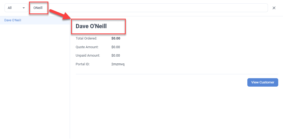Viewport: 283px width, 139px height.
Task: Click the red annotation arrow
Action: pyautogui.click(x=59, y=15)
